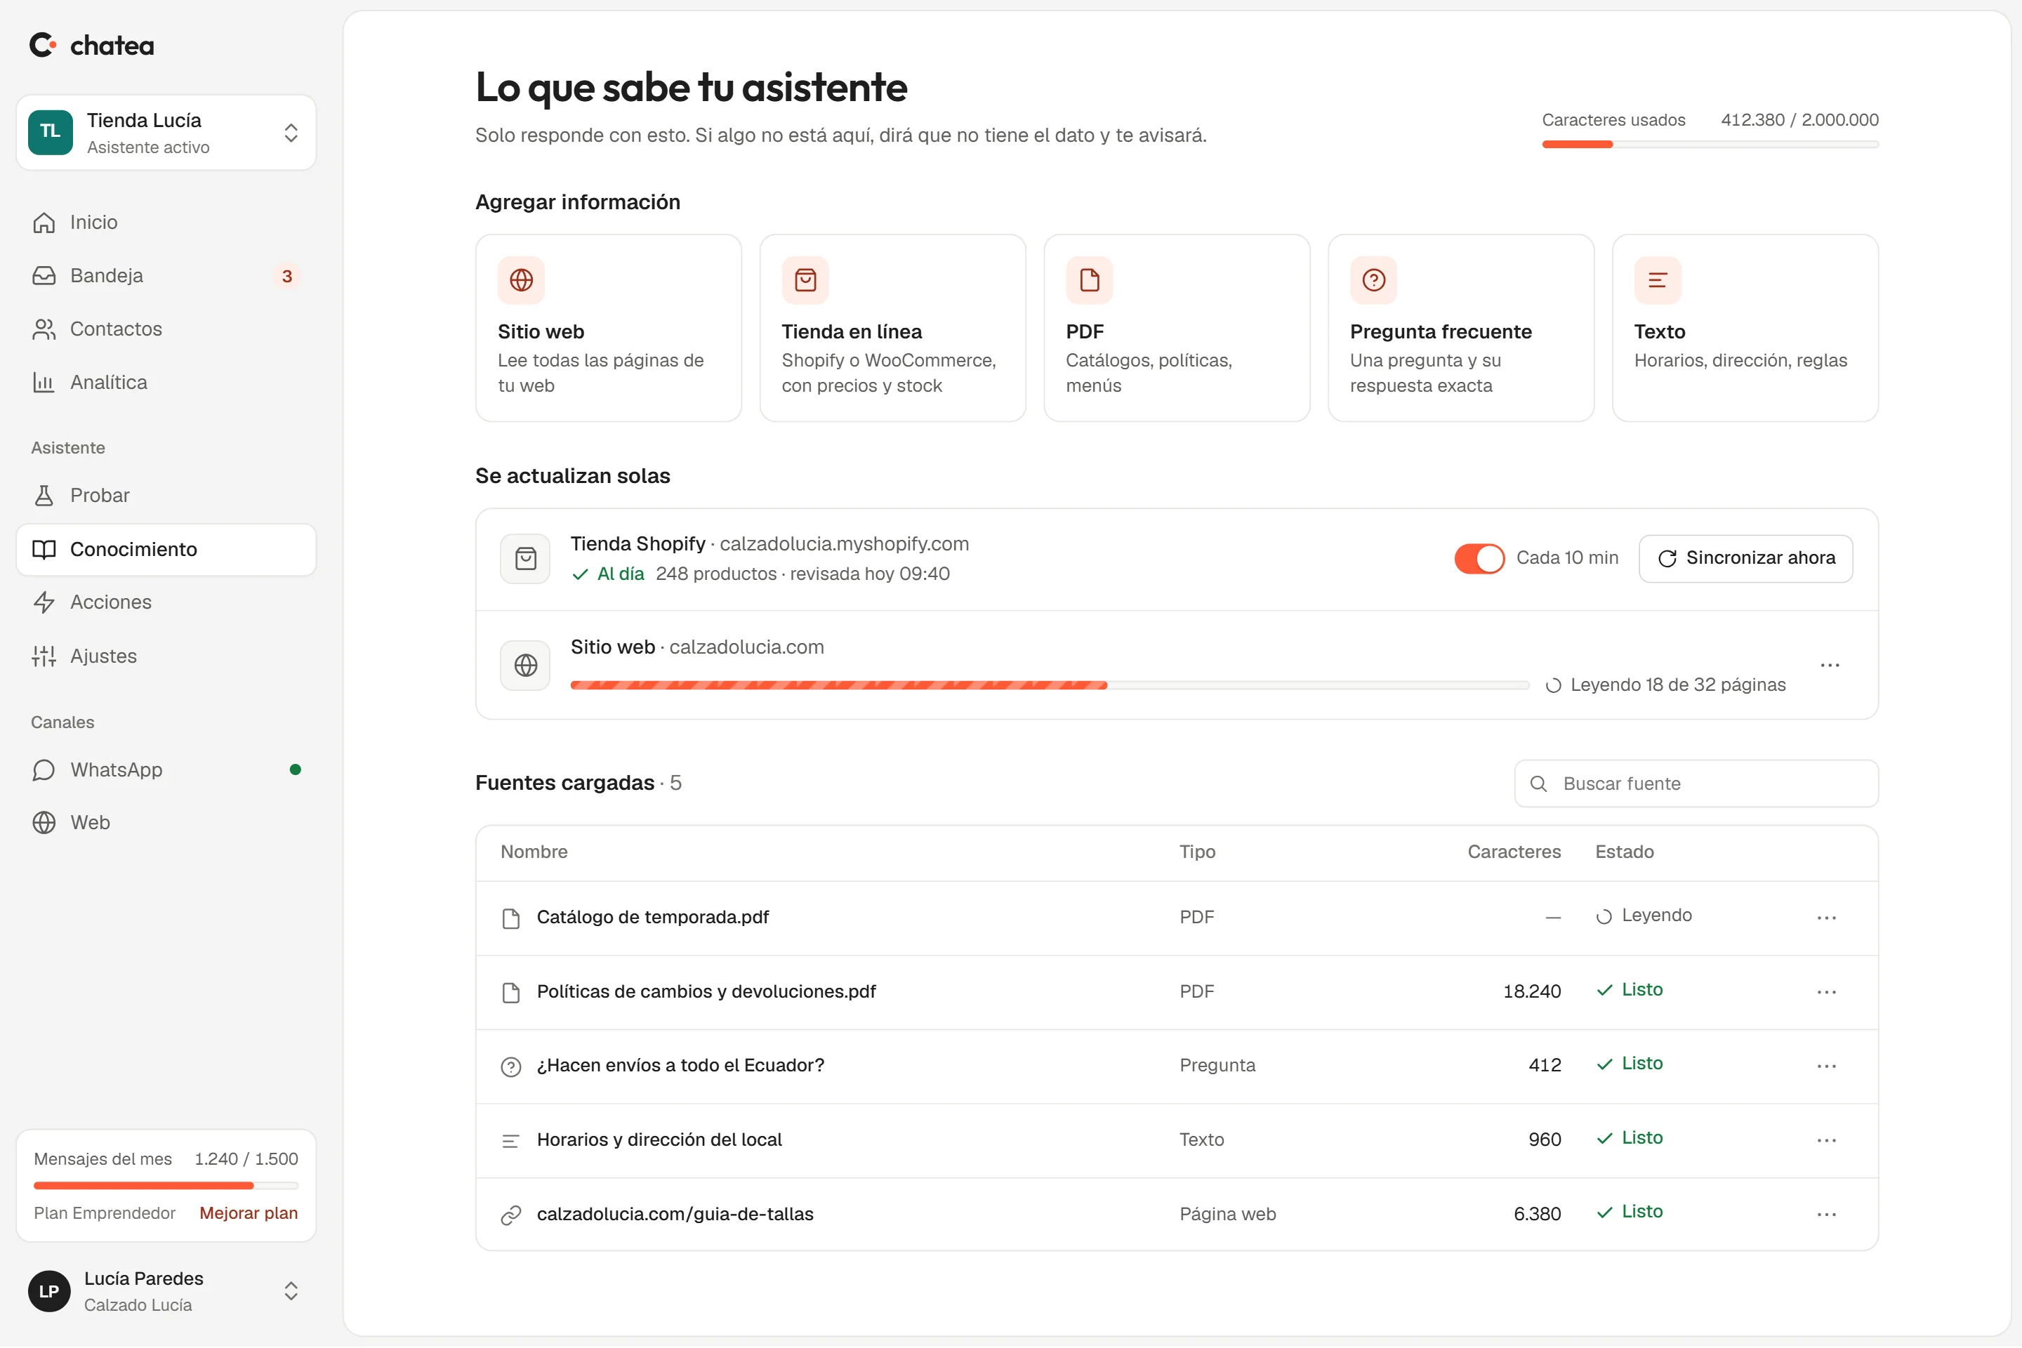Open options menu for Horarios y dirección row
The width and height of the screenshot is (2022, 1348).
(1827, 1141)
